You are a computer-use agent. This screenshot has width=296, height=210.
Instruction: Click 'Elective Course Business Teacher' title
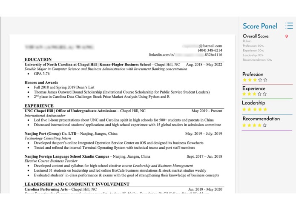pos(51,161)
